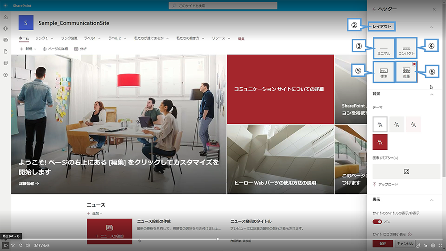Click the ホーム navigation tab
The height and width of the screenshot is (251, 446).
click(x=24, y=38)
